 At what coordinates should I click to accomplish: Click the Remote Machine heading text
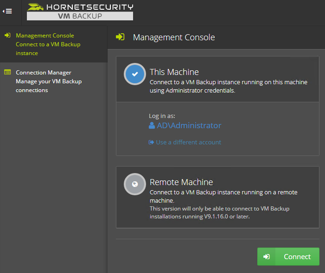click(x=181, y=182)
